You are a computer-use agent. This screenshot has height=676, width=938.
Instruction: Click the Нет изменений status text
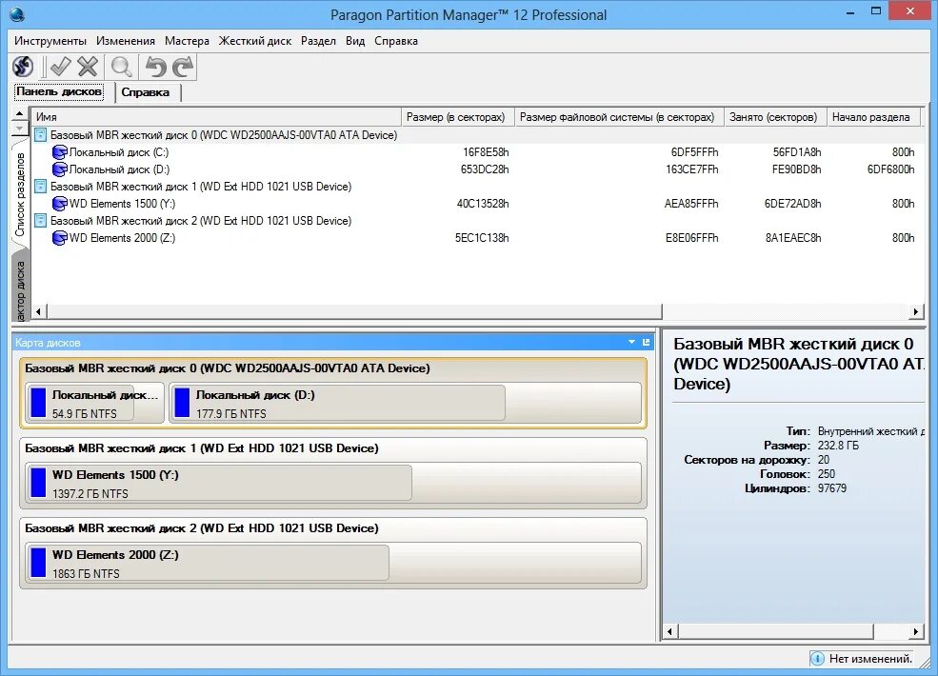click(871, 659)
